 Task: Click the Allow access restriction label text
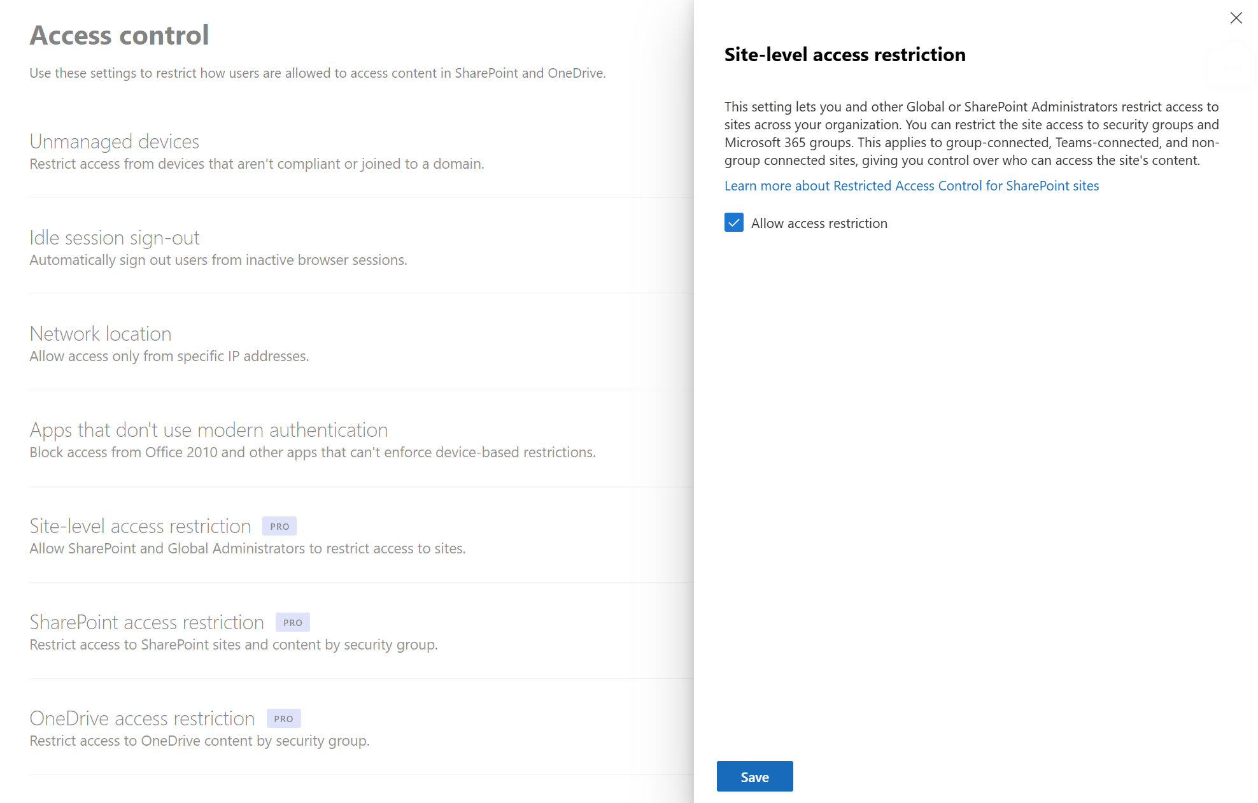coord(819,224)
